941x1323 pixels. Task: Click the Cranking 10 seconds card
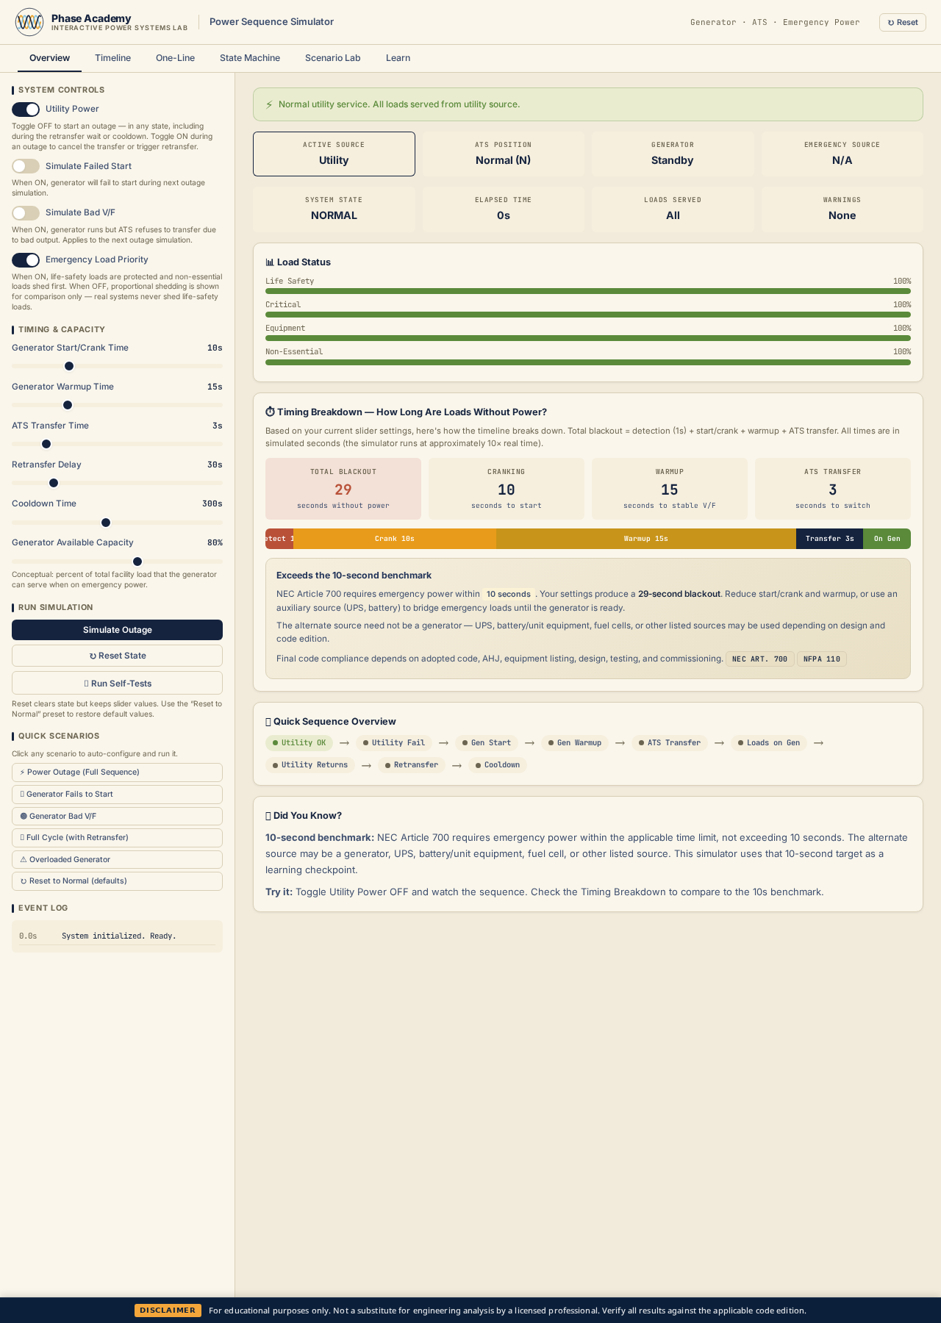(x=507, y=489)
